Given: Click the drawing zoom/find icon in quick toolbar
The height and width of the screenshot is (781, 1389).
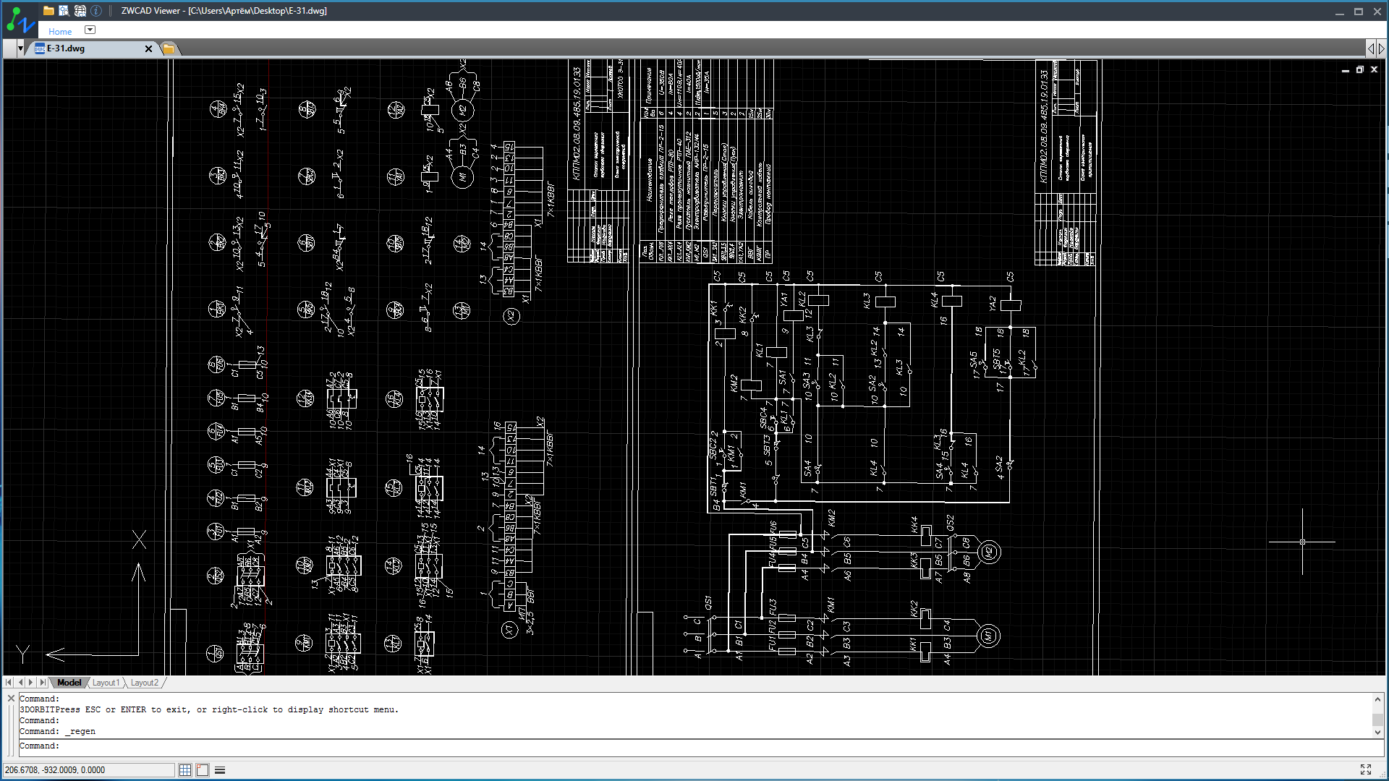Looking at the screenshot, I should click(x=64, y=11).
